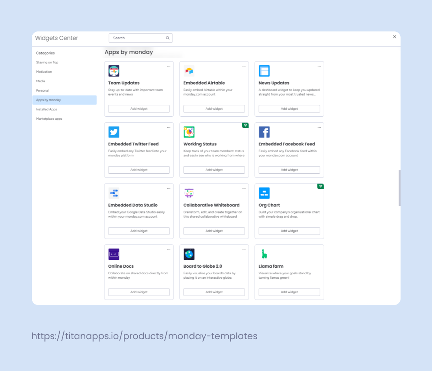
Task: Select the Llama farm llama icon
Action: [264, 254]
